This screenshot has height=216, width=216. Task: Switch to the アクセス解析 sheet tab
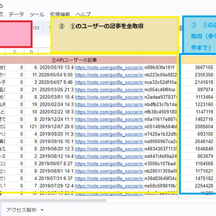point(21,210)
